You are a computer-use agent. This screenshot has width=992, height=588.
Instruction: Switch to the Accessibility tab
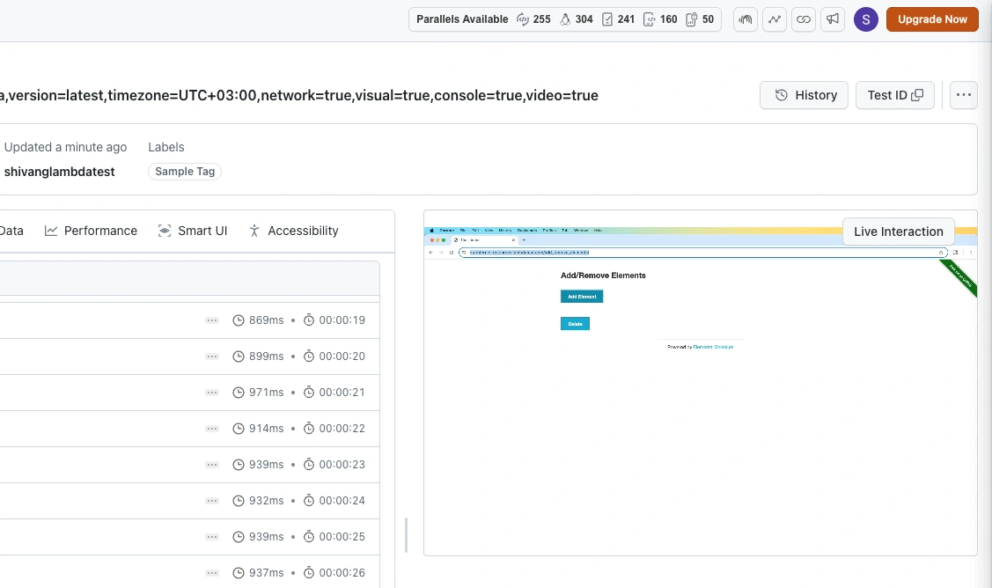(x=294, y=231)
